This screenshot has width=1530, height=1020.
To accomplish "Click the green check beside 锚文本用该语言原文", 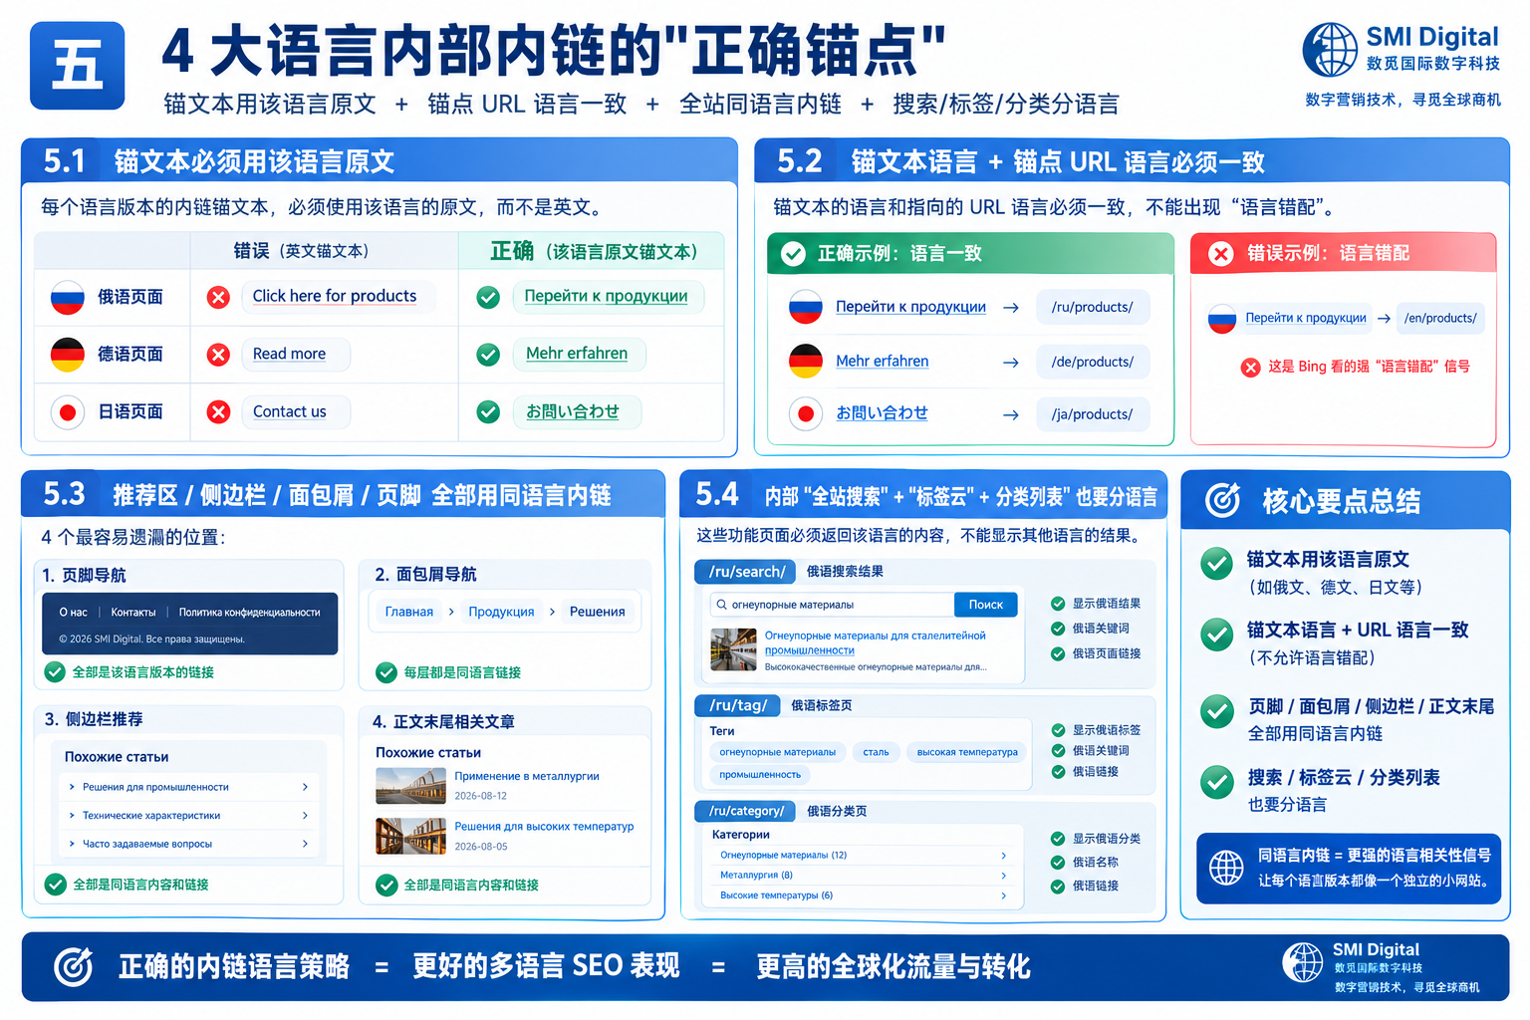I will (1216, 564).
